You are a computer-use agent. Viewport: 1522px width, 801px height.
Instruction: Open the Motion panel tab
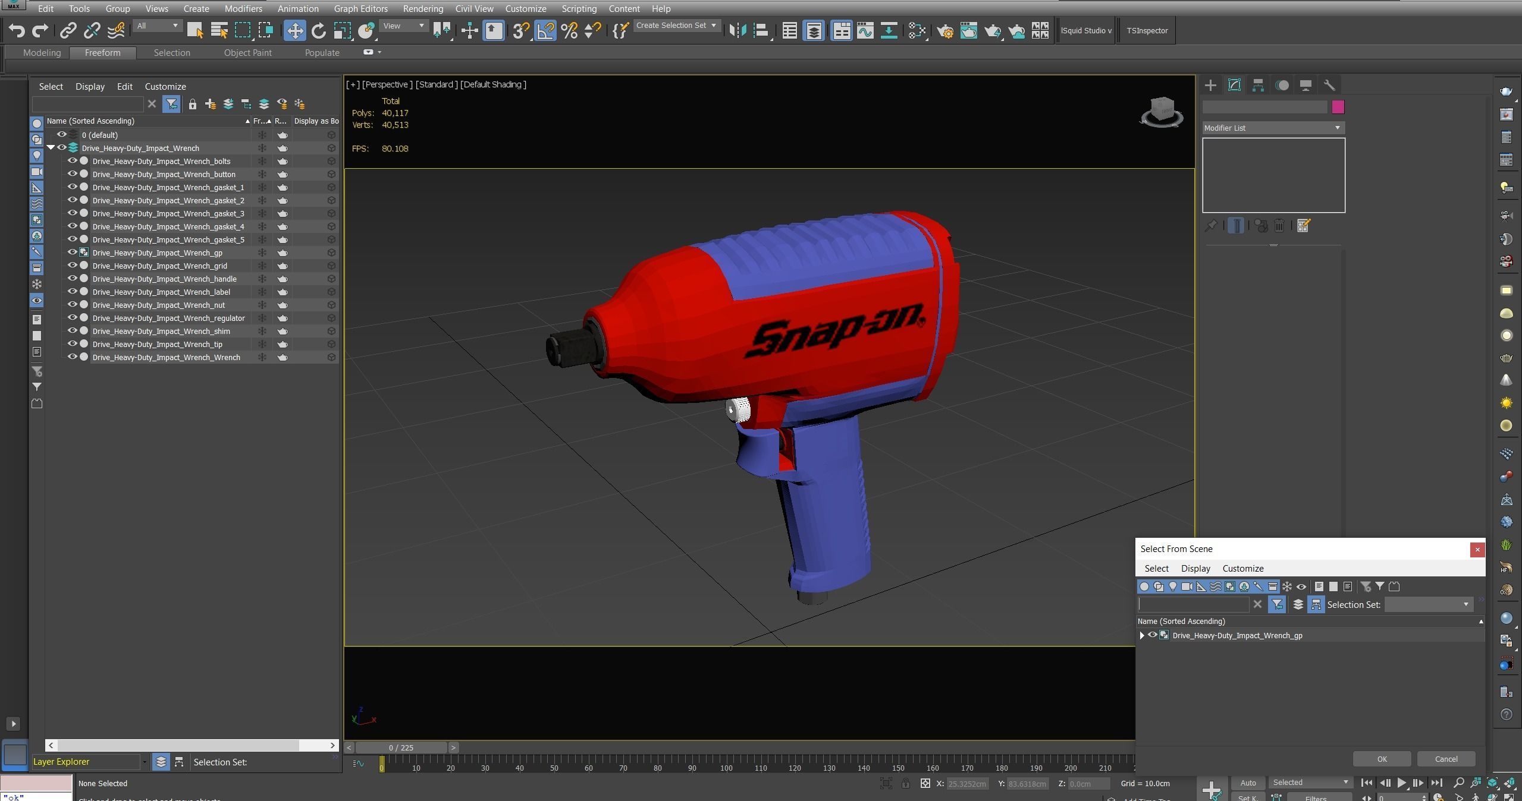tap(1282, 85)
